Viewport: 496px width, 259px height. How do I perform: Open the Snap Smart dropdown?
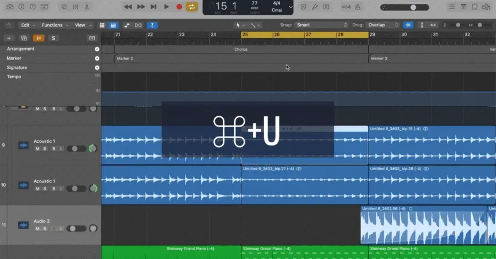point(321,25)
